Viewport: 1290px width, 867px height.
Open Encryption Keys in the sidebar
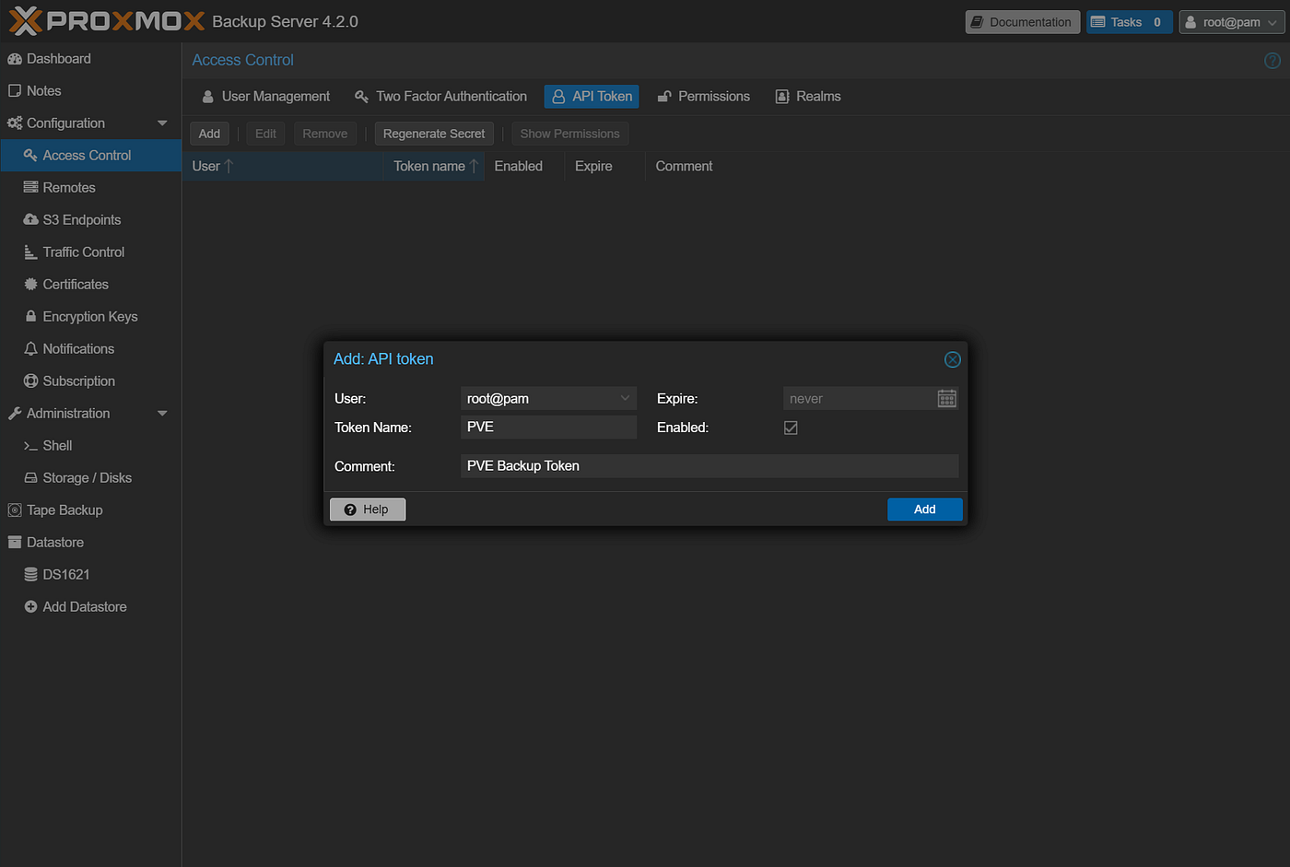coord(90,317)
